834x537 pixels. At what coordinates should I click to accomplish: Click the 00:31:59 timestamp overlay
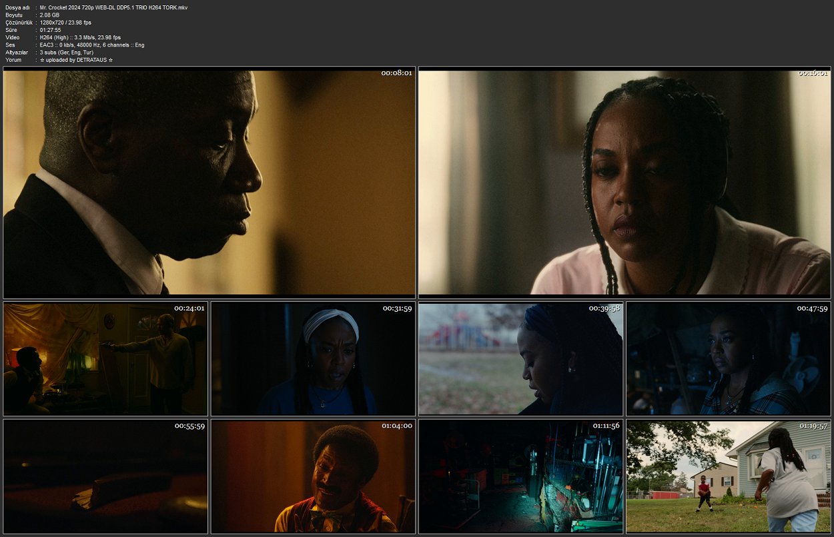(397, 308)
